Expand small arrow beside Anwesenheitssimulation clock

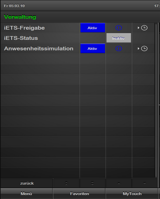(139, 49)
